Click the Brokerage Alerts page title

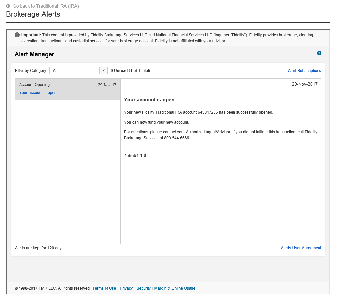pos(33,14)
